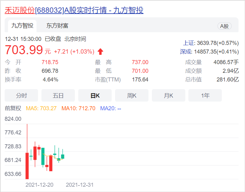Switch to the 东方财富 tab
Screen dimensions: 245x192
tap(57, 26)
